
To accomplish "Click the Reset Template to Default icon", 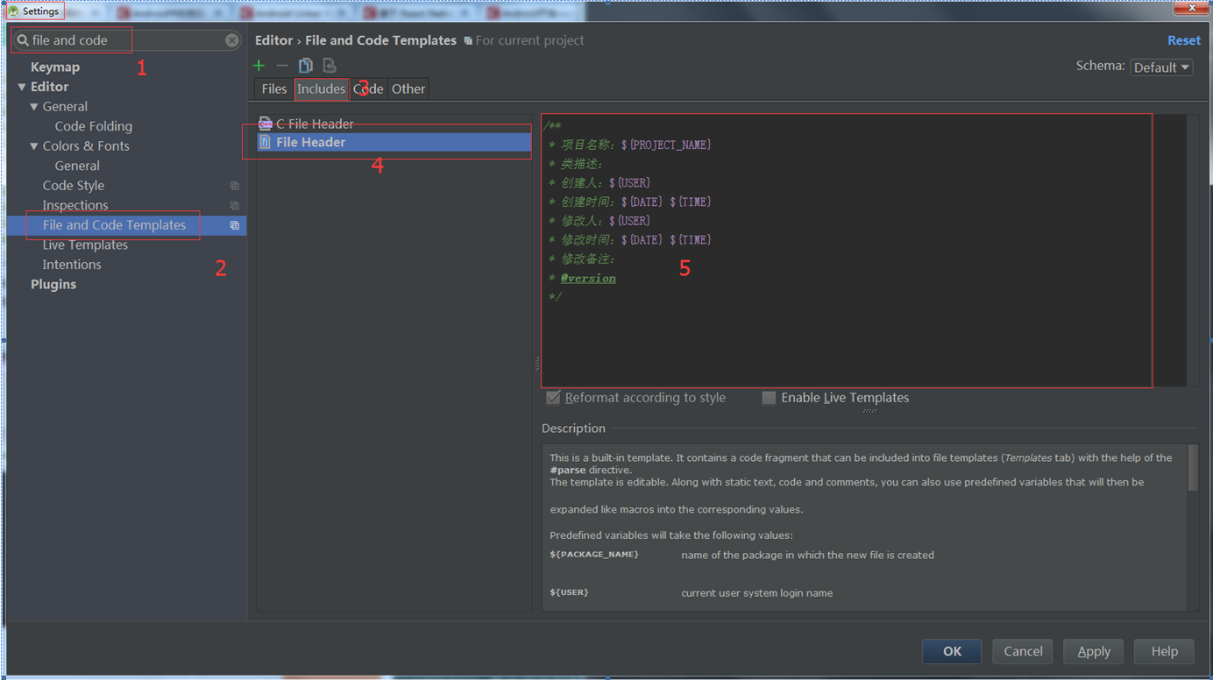I will (x=330, y=65).
